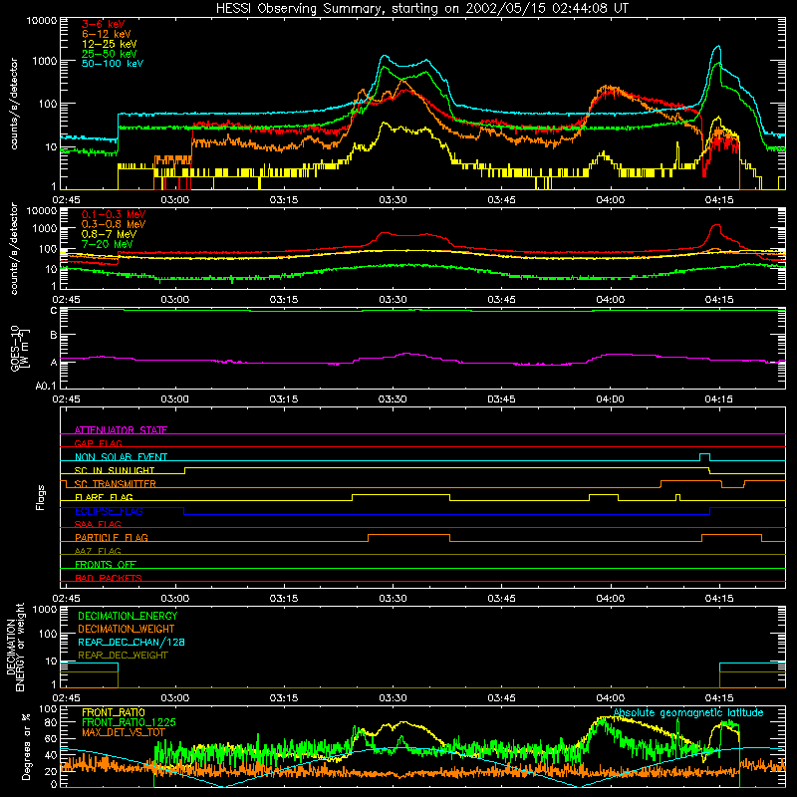Click the REAR_DEC_WEIGHT legend label

123,656
